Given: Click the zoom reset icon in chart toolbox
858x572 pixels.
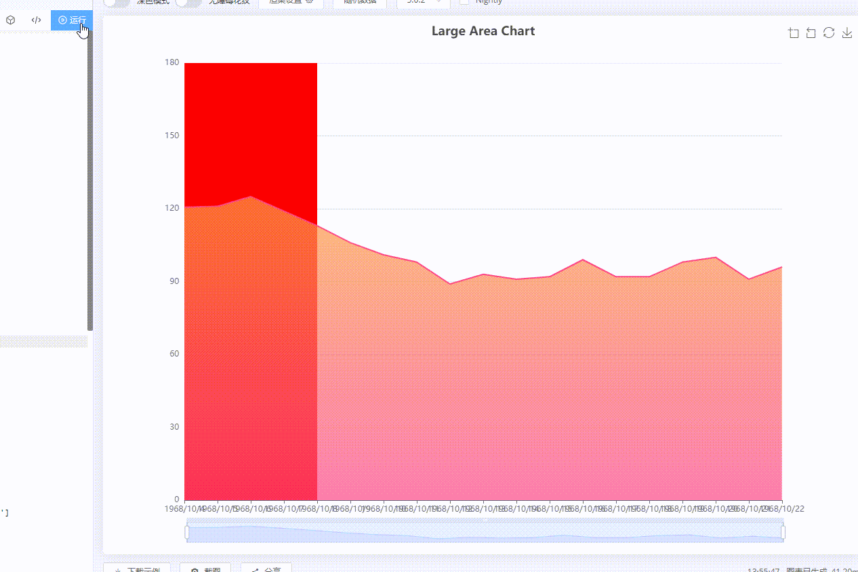Looking at the screenshot, I should pyautogui.click(x=811, y=33).
